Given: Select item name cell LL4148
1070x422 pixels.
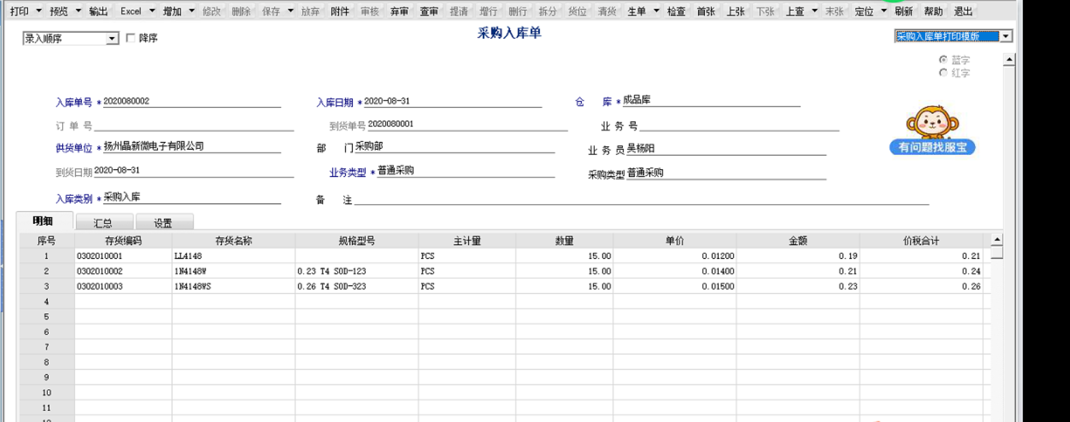Looking at the screenshot, I should 234,256.
